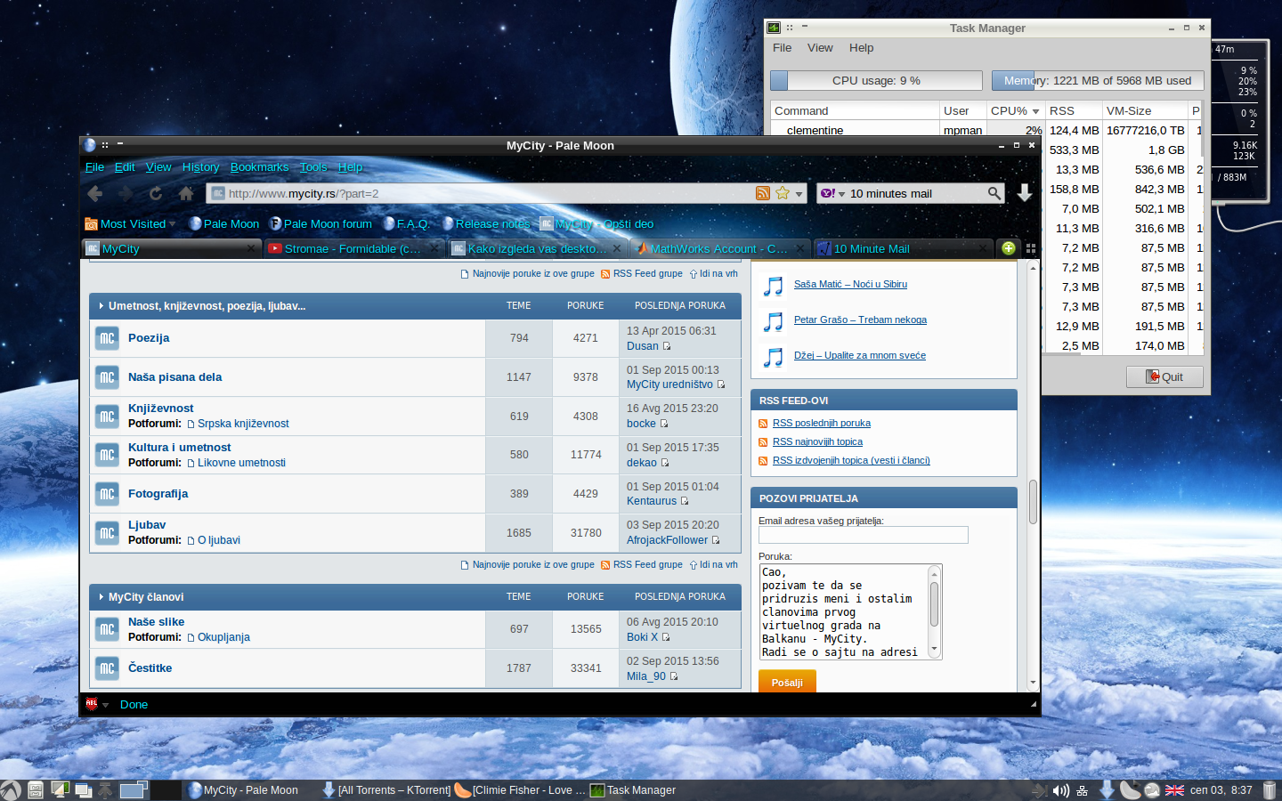
Task: Open Petar Grašo – Trebam nekoga link
Action: tap(860, 320)
